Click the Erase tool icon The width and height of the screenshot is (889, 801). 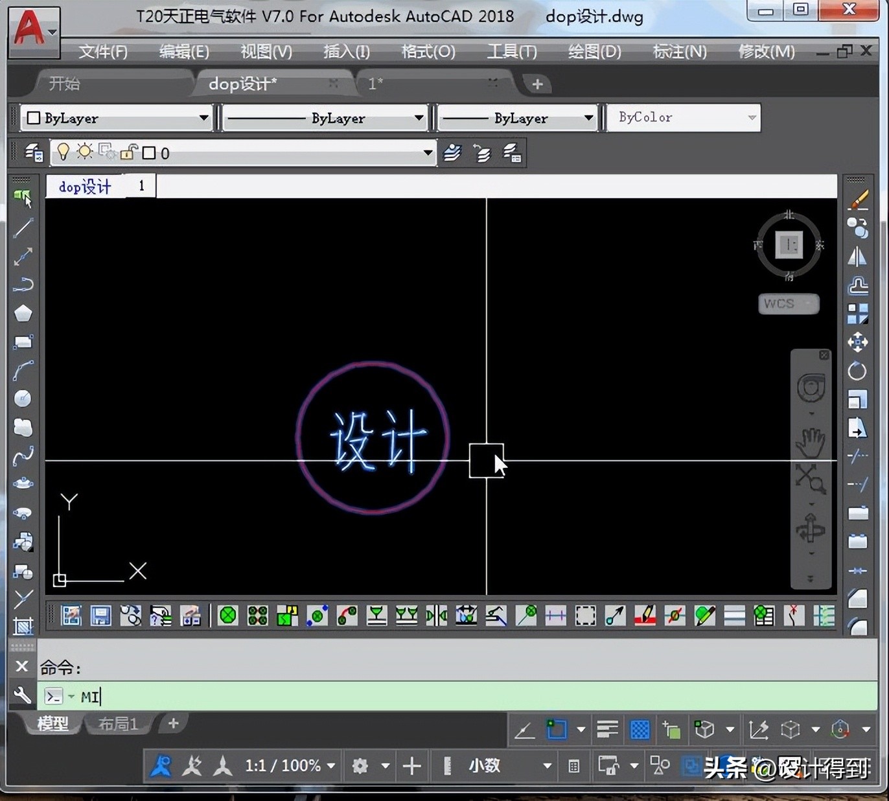point(858,200)
